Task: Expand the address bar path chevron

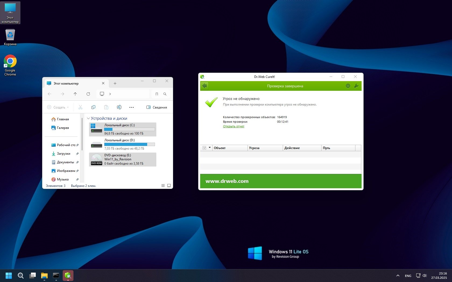Action: click(x=110, y=94)
